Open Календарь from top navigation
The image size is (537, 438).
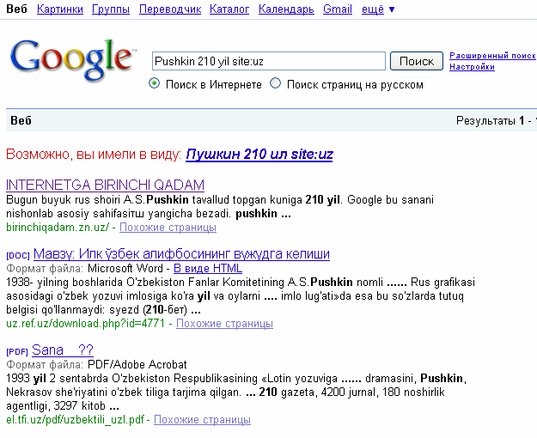[x=286, y=9]
